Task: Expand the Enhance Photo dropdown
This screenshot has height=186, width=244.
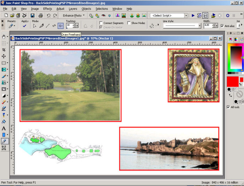Action: pos(73,16)
